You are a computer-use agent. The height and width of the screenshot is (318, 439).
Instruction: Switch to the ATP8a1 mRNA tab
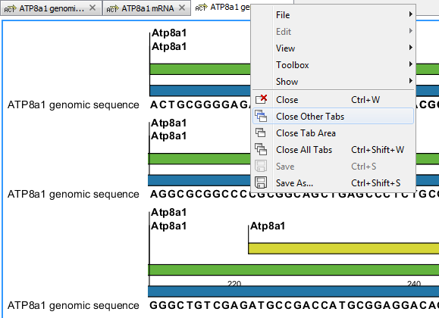[x=147, y=8]
